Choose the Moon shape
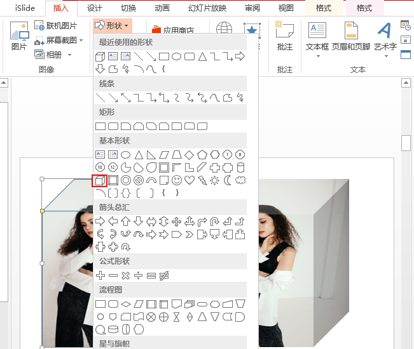 227,180
